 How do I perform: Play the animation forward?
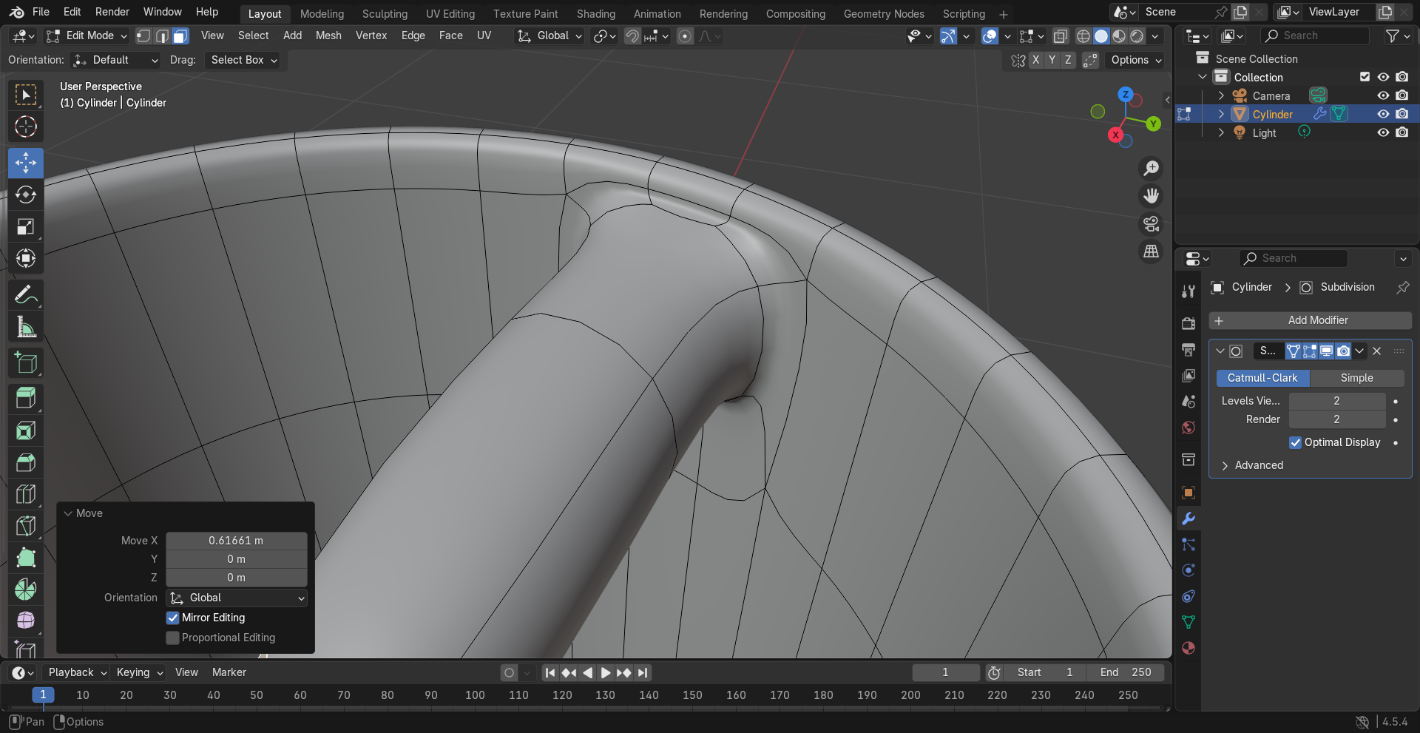[606, 672]
